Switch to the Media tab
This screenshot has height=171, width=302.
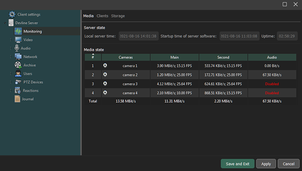(x=88, y=16)
